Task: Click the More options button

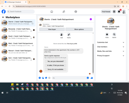Action: [x=79, y=29]
